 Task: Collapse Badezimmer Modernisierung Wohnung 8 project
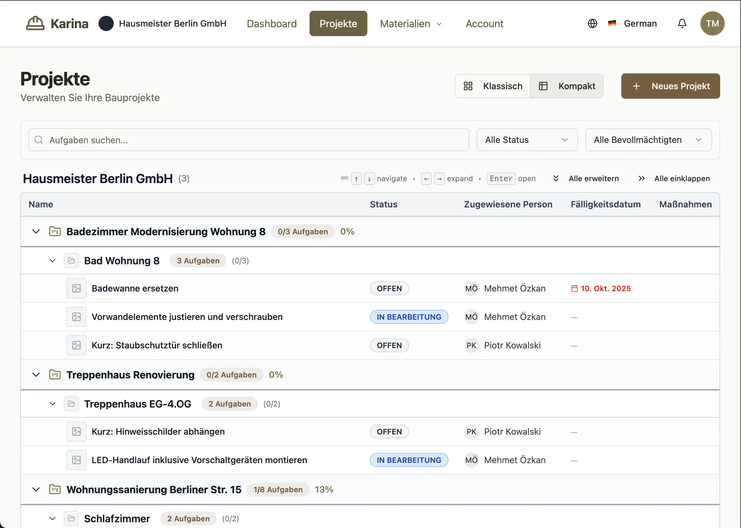[36, 232]
